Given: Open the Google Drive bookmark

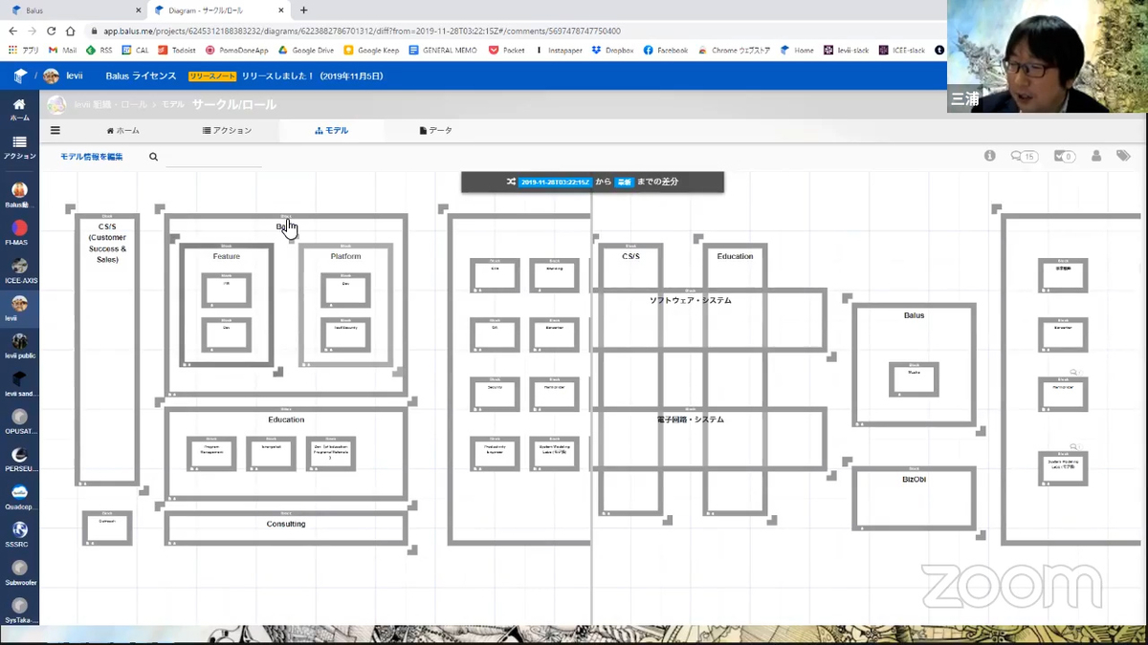Looking at the screenshot, I should (305, 50).
